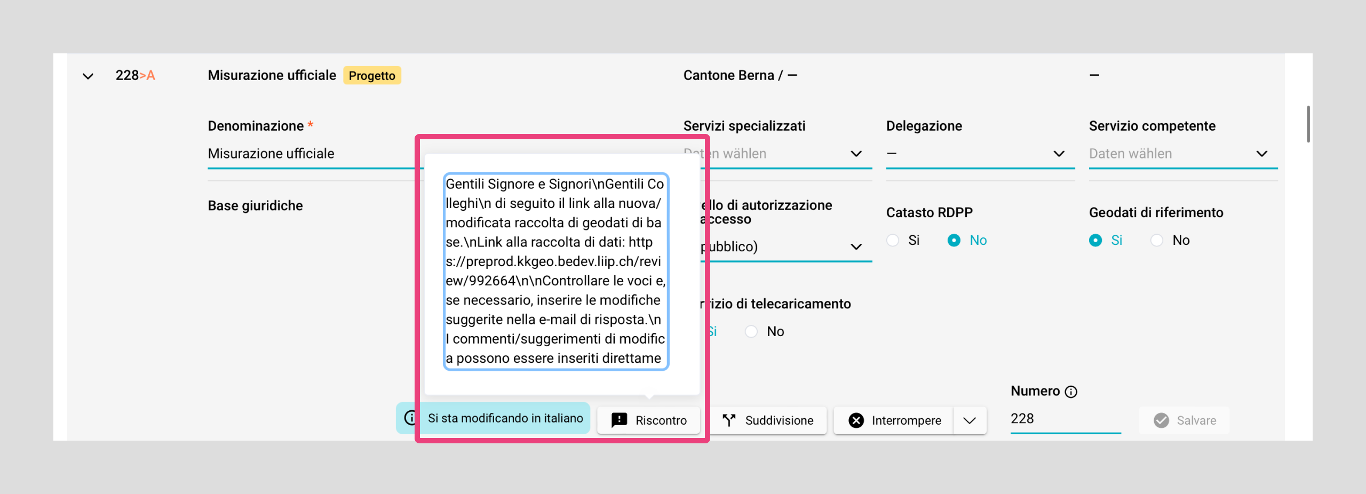
Task: Select No for Geodati di riferimento
Action: [x=1157, y=241]
